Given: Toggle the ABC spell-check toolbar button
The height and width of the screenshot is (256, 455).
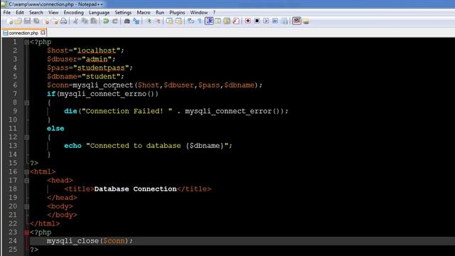Looking at the screenshot, I should [x=296, y=21].
